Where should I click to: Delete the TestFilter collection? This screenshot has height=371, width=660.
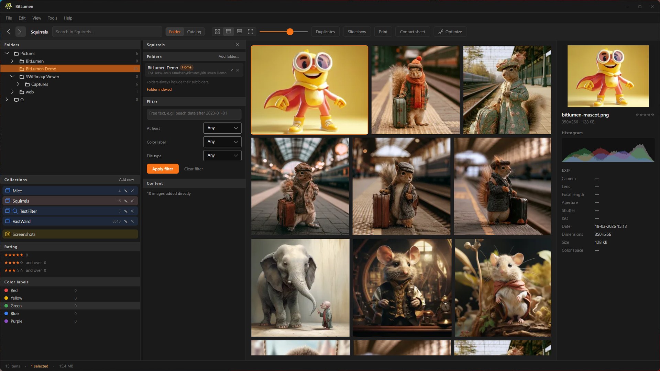point(132,211)
